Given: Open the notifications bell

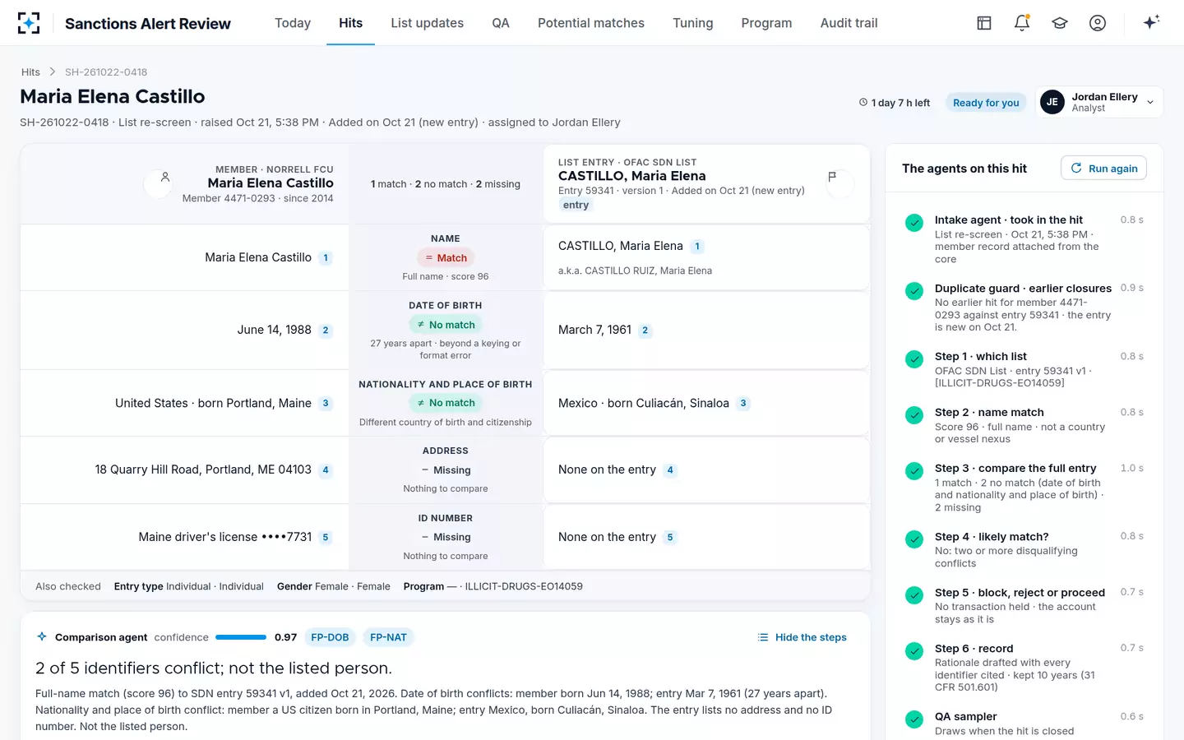Looking at the screenshot, I should click(1022, 23).
